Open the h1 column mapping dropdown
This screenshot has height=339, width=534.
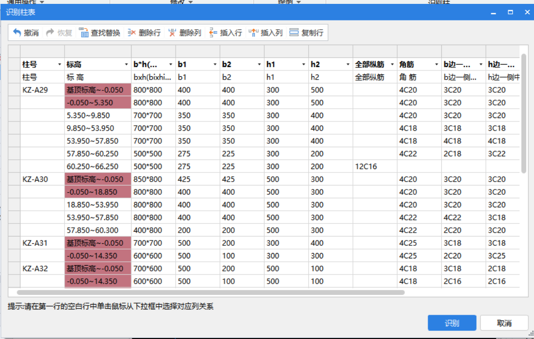[x=303, y=65]
